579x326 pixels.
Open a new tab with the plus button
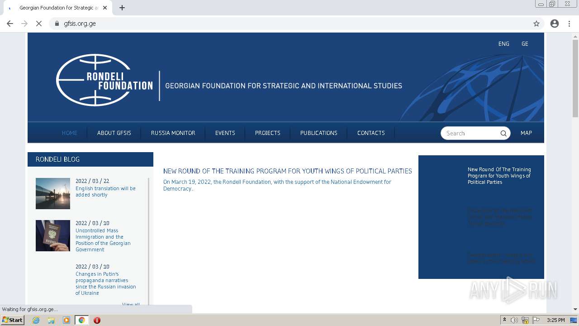(x=122, y=8)
